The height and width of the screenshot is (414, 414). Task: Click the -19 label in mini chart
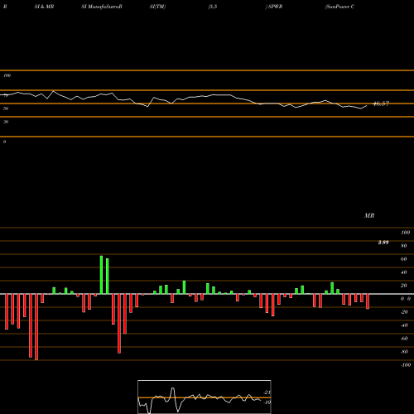pyautogui.click(x=267, y=402)
